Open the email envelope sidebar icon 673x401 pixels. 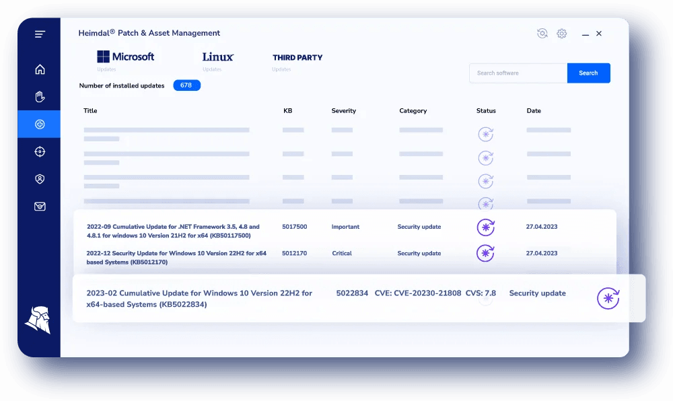pos(40,207)
